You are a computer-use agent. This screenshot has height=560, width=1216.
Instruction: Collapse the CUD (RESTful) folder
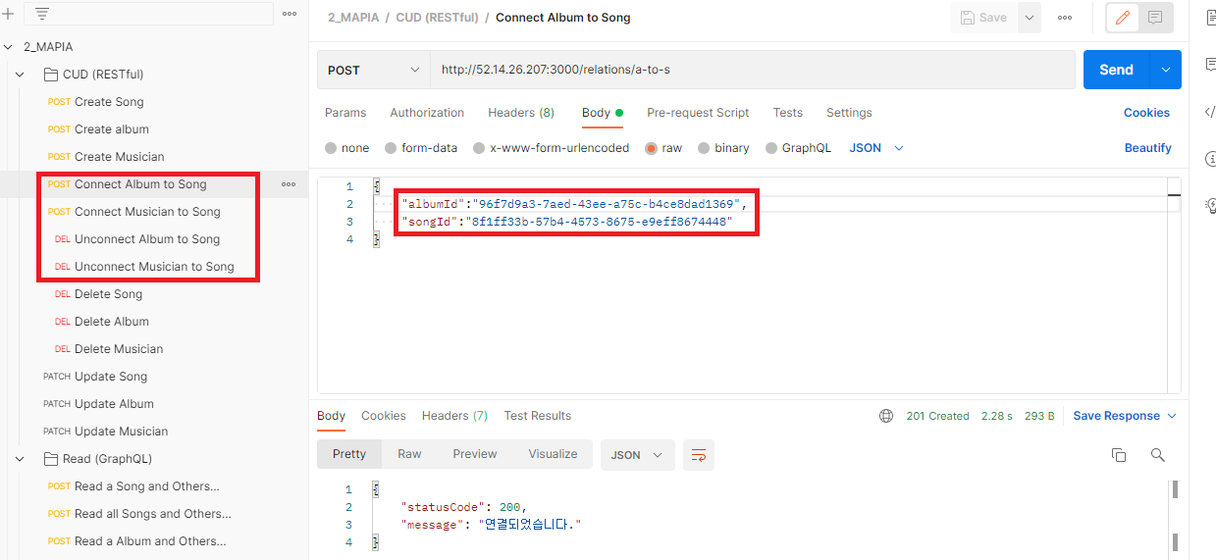21,75
